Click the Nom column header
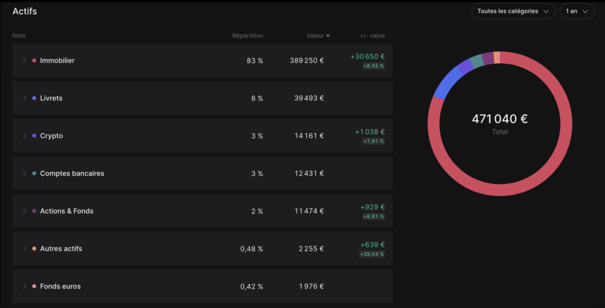605x308 pixels. 19,35
